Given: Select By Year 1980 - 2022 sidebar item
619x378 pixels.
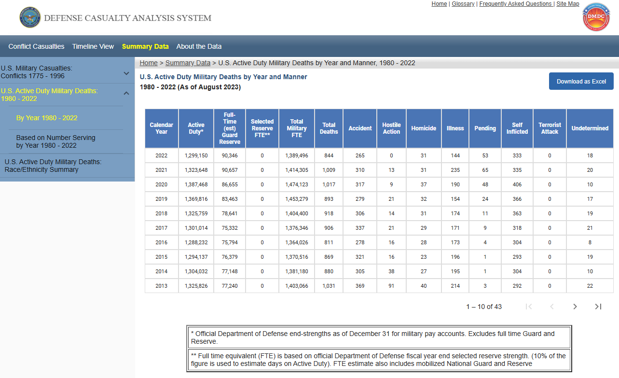Looking at the screenshot, I should [x=47, y=118].
